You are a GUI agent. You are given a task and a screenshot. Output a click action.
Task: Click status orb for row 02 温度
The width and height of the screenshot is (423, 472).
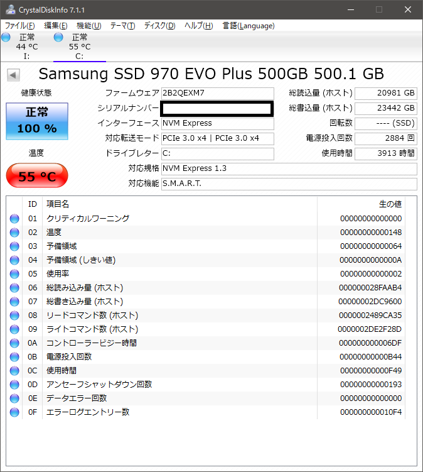(x=14, y=233)
